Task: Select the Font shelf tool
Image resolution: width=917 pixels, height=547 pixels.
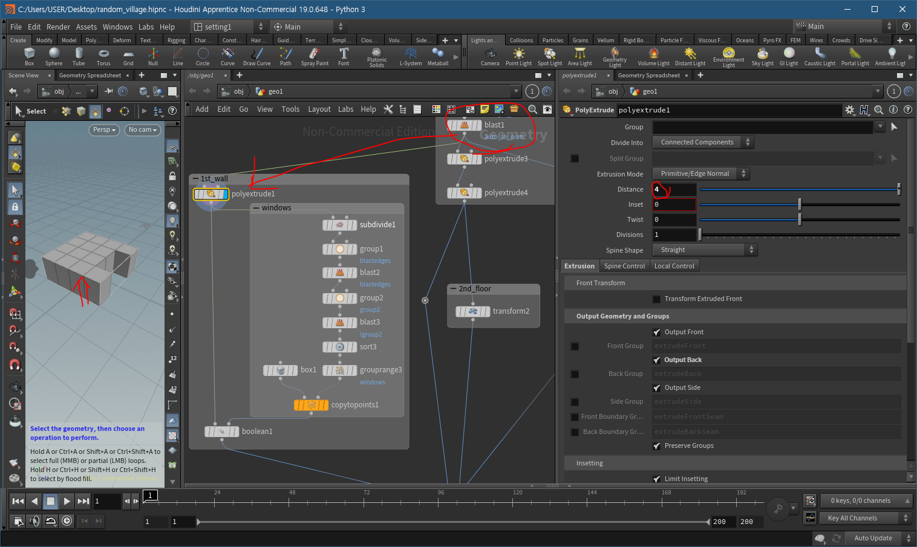Action: (344, 56)
